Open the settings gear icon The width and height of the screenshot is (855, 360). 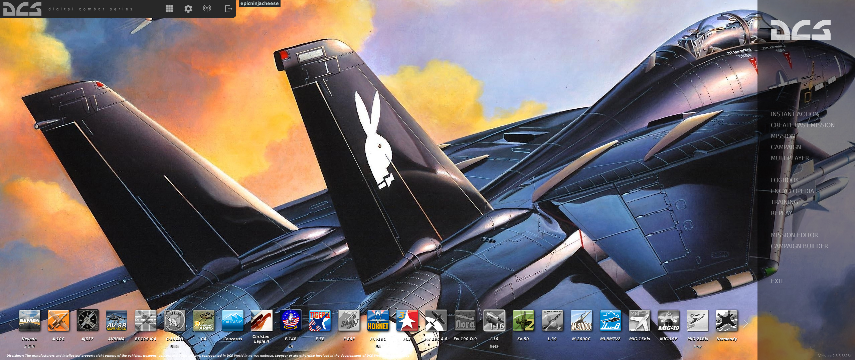188,9
